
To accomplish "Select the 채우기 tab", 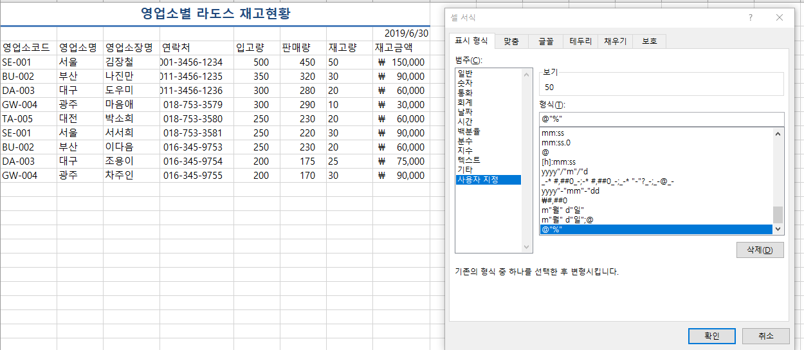I will pyautogui.click(x=615, y=41).
